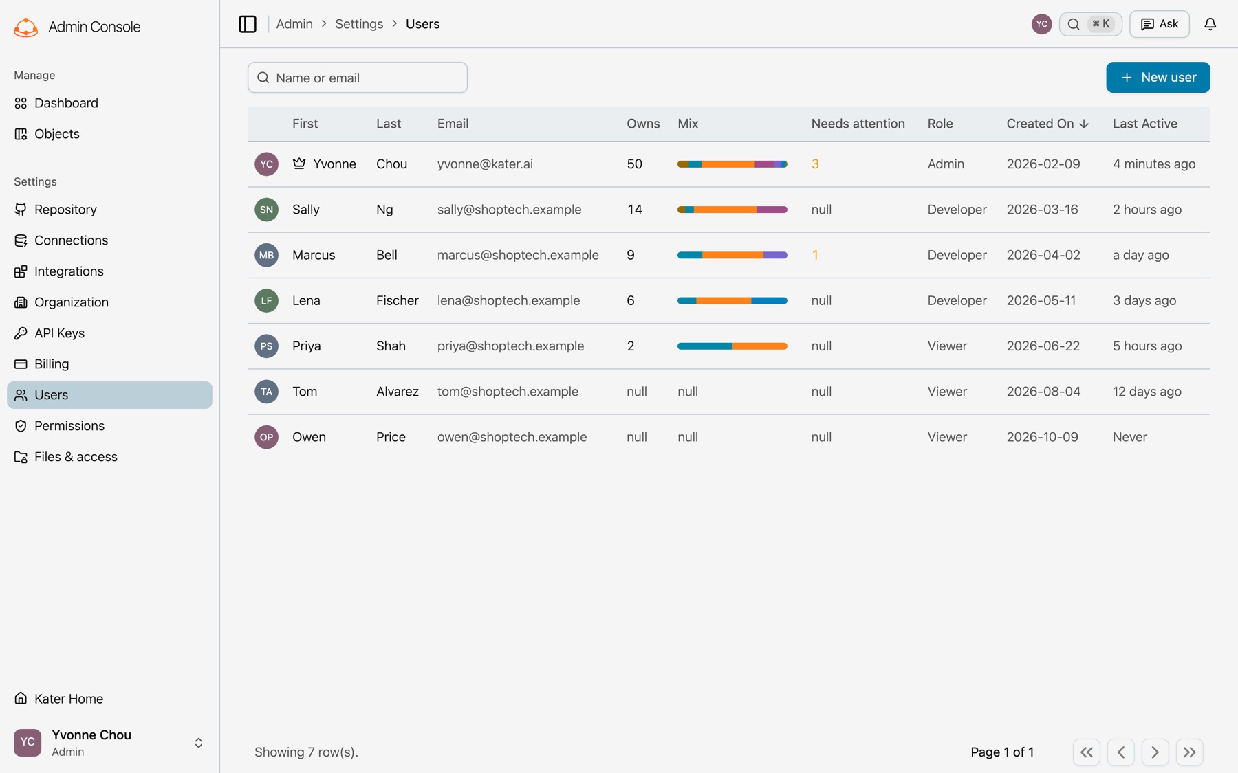Open search with the ⌘K button

point(1090,24)
